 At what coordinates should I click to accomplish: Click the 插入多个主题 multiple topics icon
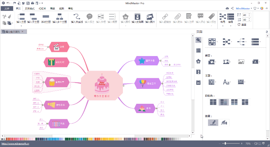click(60, 16)
